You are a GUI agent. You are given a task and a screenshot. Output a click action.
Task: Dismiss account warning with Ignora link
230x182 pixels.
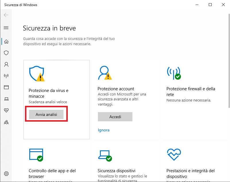(104, 130)
